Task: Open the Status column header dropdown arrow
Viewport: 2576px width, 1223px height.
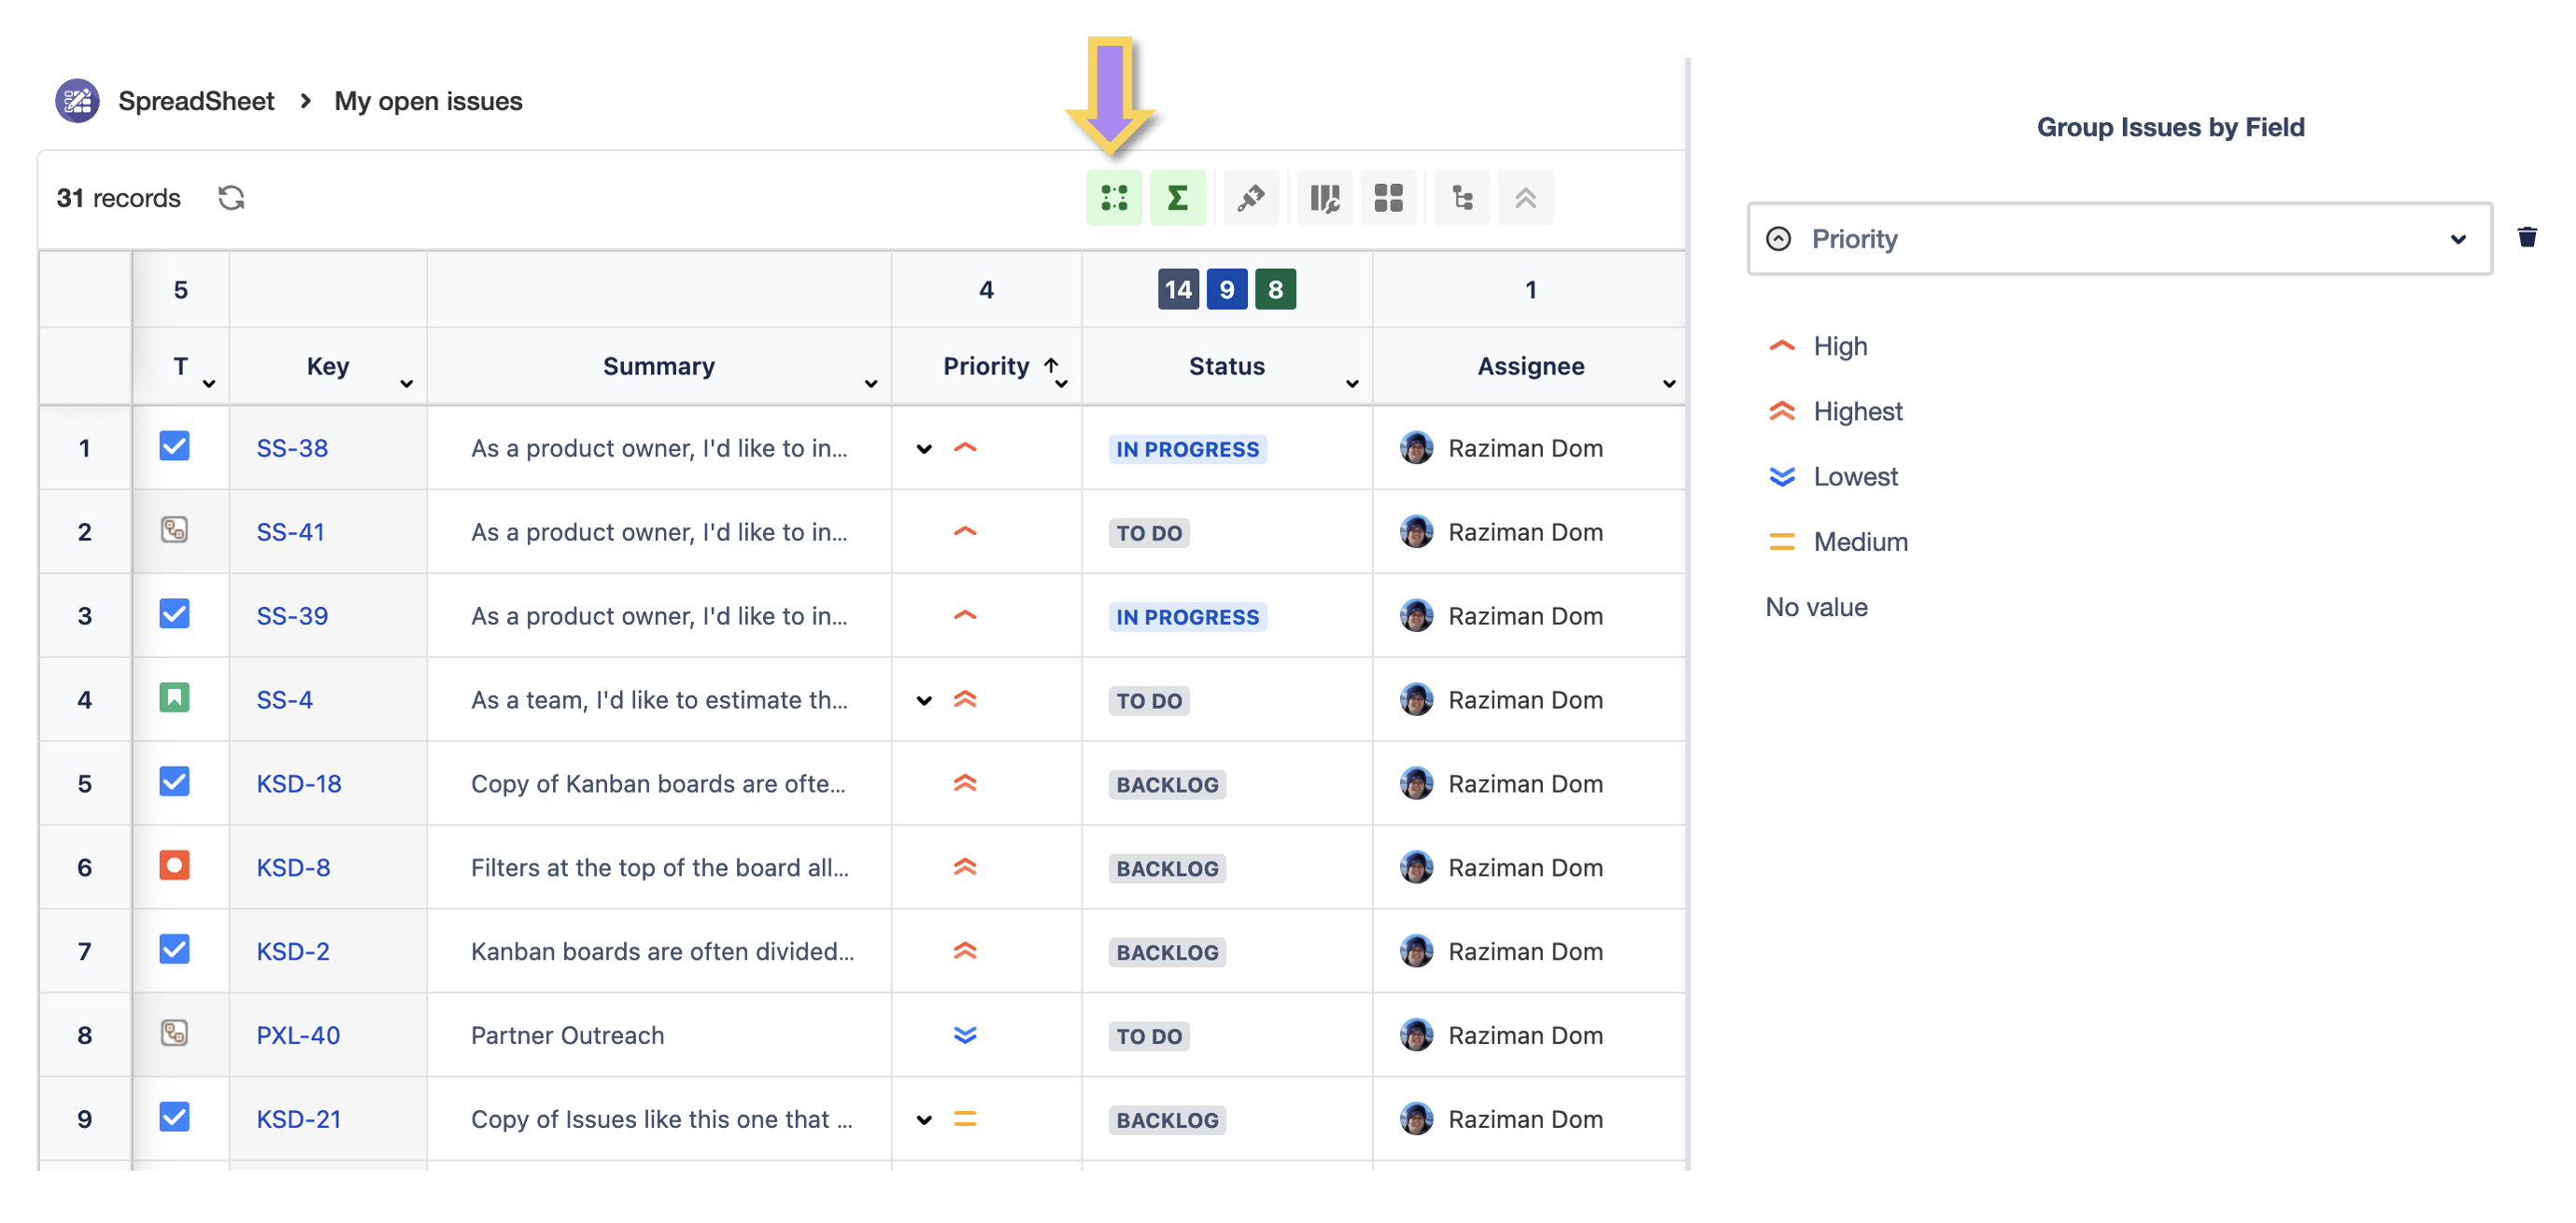Action: (1351, 384)
